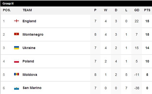Screen dimensions: 152x94
Task: Sort by the TEAM column header
Action: [27, 10]
